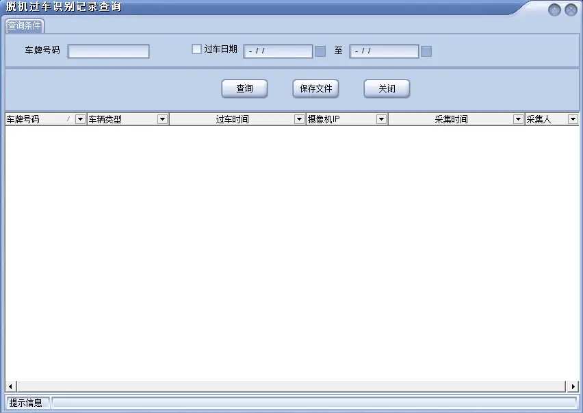Open the calendar picker for the end date
The height and width of the screenshot is (413, 583).
[x=426, y=51]
